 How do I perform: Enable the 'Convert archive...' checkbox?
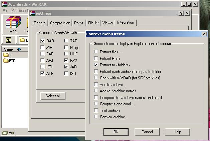click(x=96, y=117)
